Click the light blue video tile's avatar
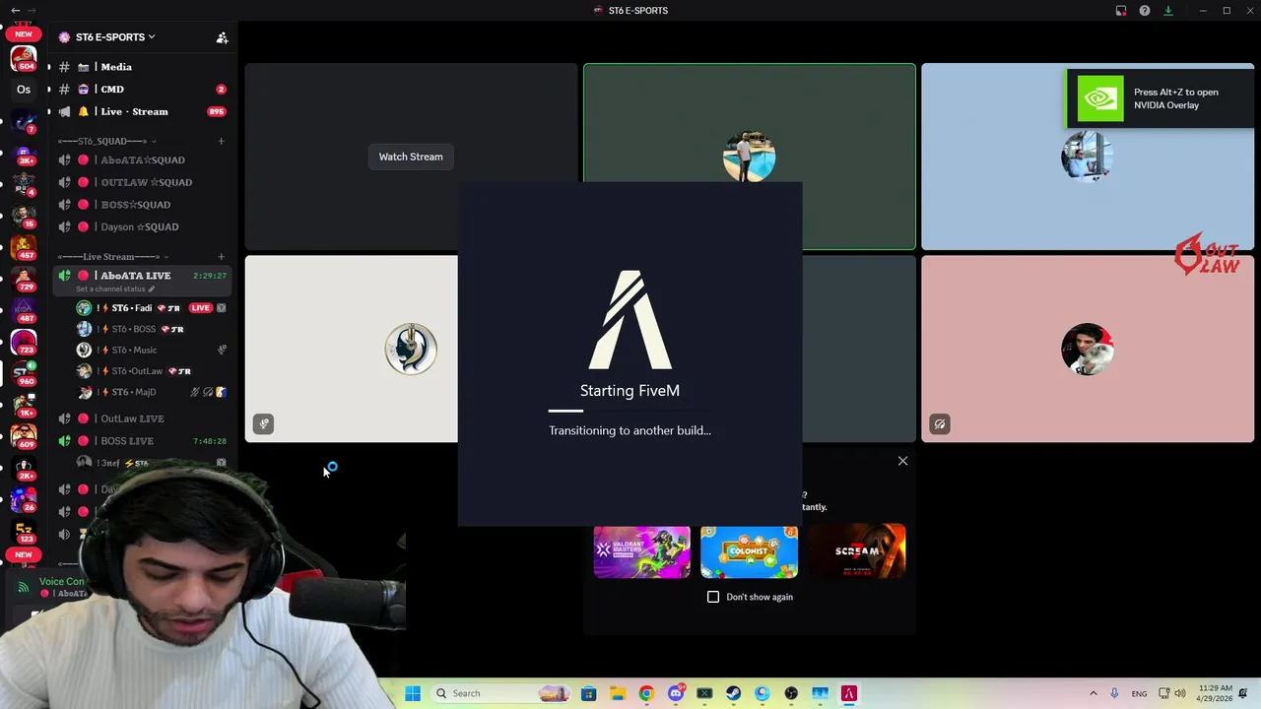This screenshot has width=1261, height=709. coord(1088,157)
